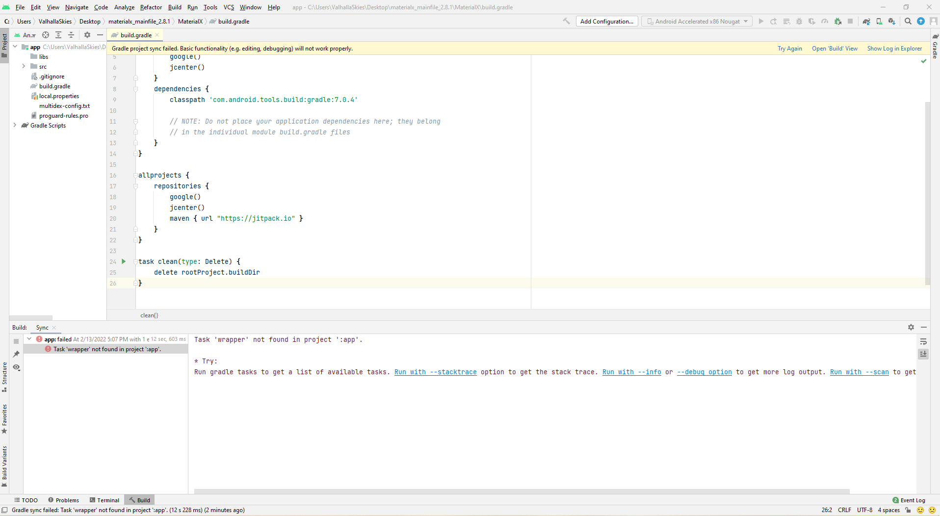Click the Stop icon in Build panel
Image resolution: width=940 pixels, height=516 pixels.
pyautogui.click(x=16, y=341)
